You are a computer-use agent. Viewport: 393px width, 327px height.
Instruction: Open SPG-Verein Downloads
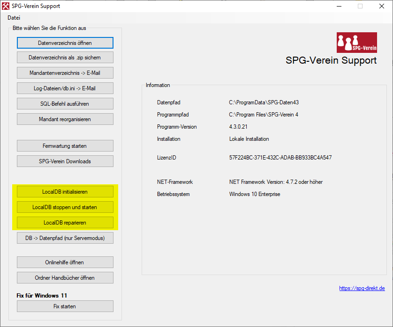tap(65, 161)
